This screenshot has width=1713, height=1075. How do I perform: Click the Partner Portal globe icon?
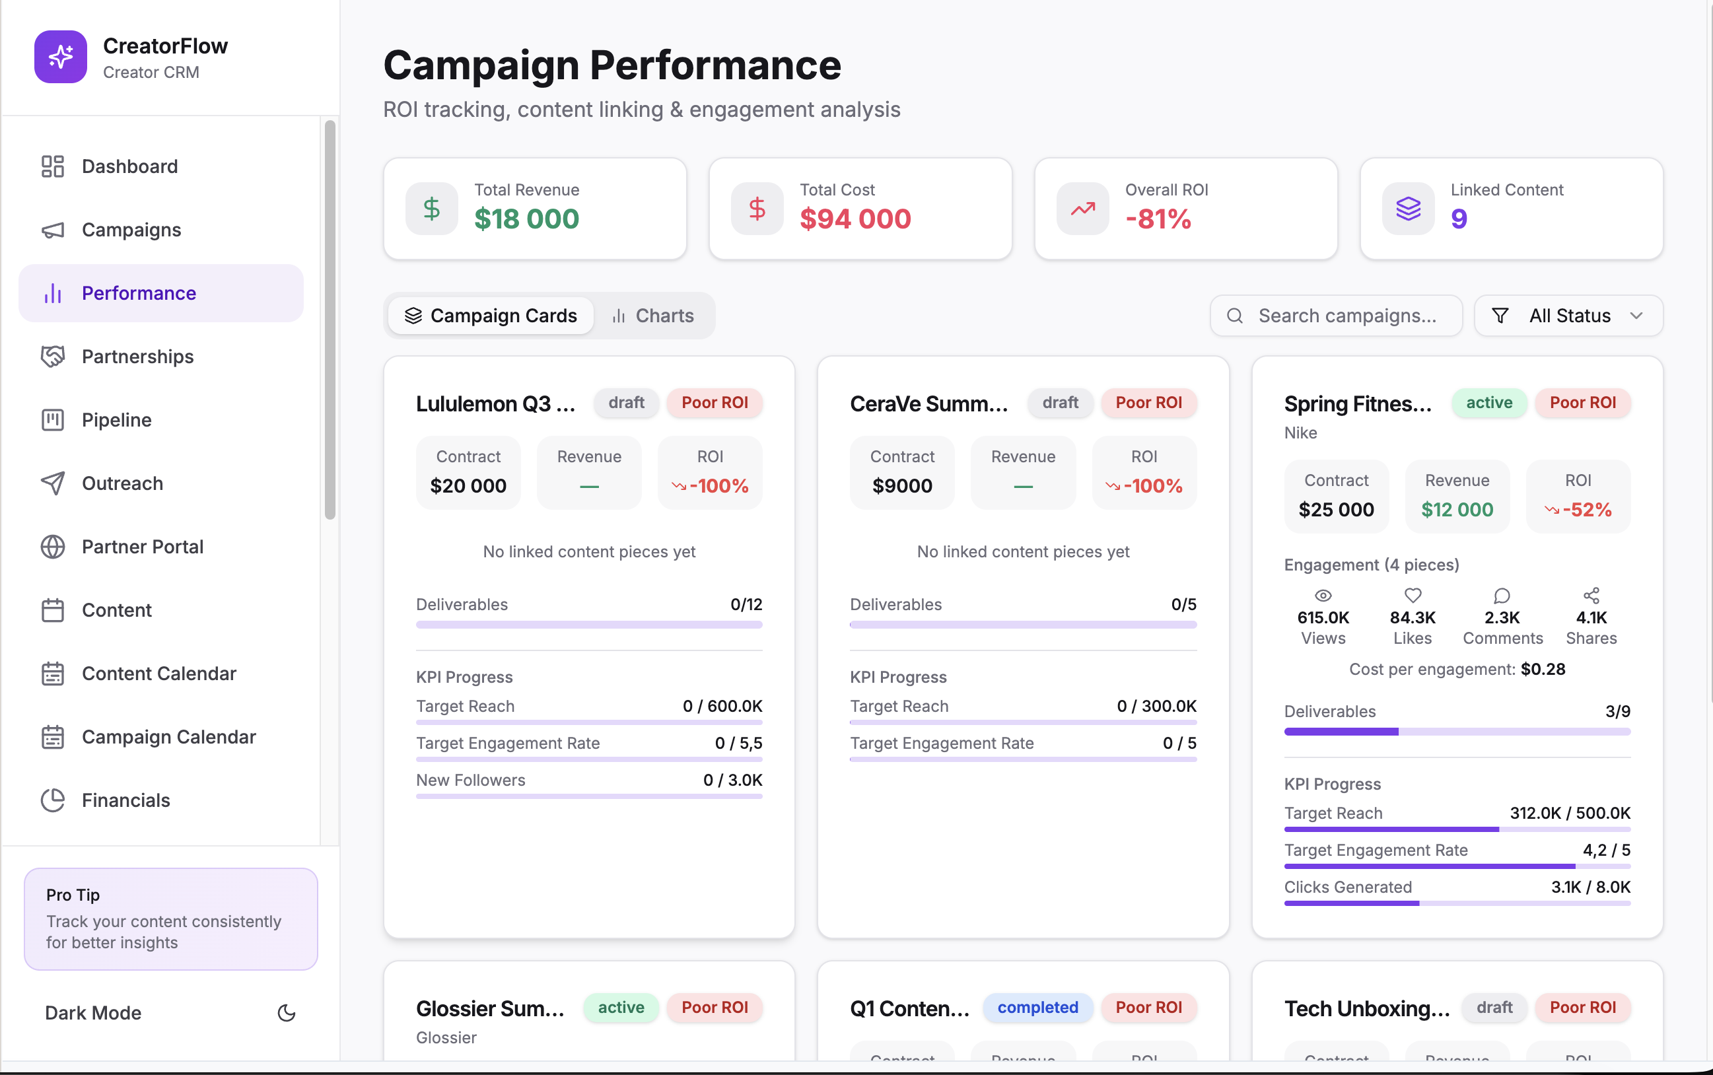tap(53, 547)
